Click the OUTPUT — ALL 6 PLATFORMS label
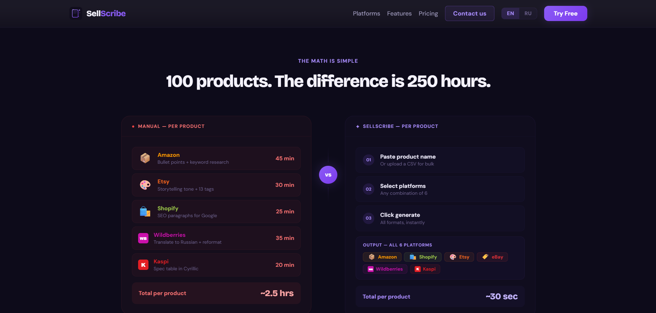 pyautogui.click(x=397, y=245)
